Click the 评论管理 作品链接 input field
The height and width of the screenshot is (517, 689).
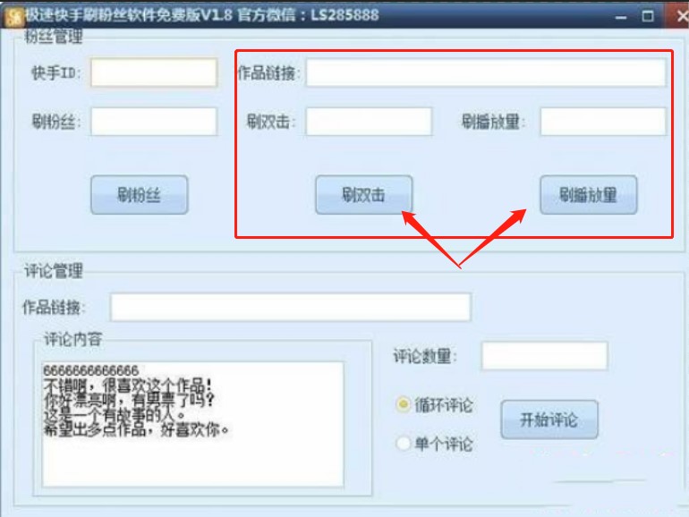click(291, 307)
